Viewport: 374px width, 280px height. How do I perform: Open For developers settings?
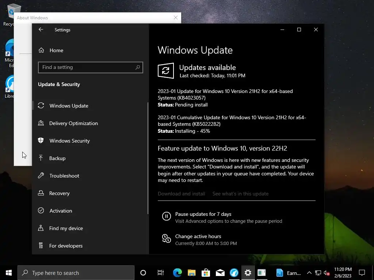point(66,246)
